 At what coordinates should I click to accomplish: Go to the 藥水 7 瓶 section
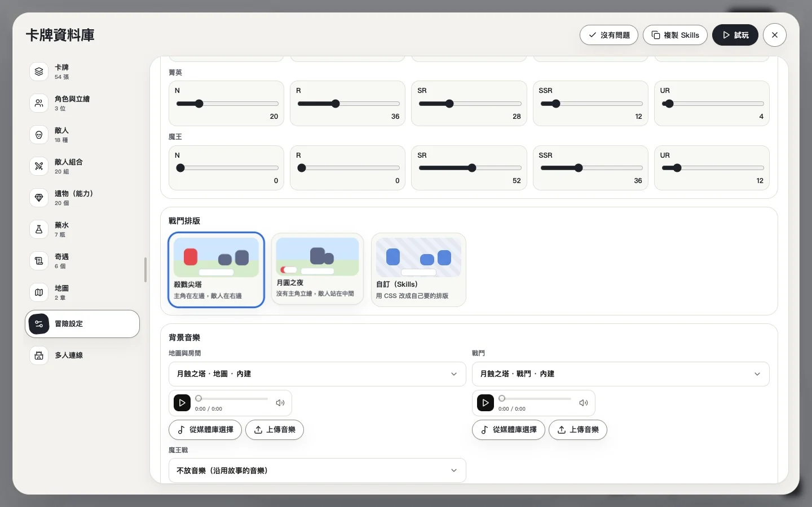[x=82, y=229]
